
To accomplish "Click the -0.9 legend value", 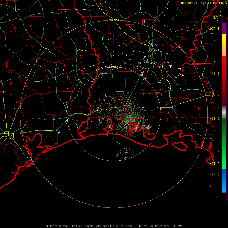I will pyautogui.click(x=216, y=107).
